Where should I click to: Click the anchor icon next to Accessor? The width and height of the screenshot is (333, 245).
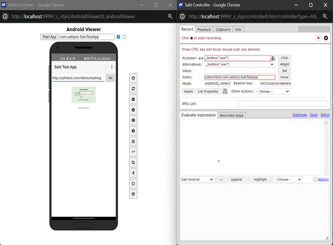272,58
